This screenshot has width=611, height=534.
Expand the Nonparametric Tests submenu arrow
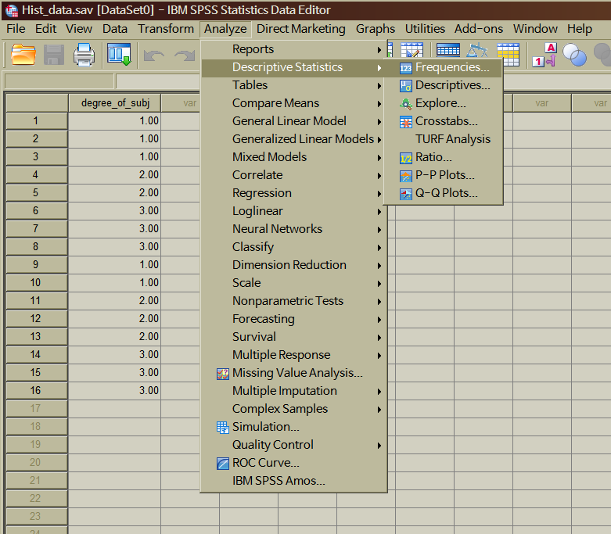tap(379, 302)
